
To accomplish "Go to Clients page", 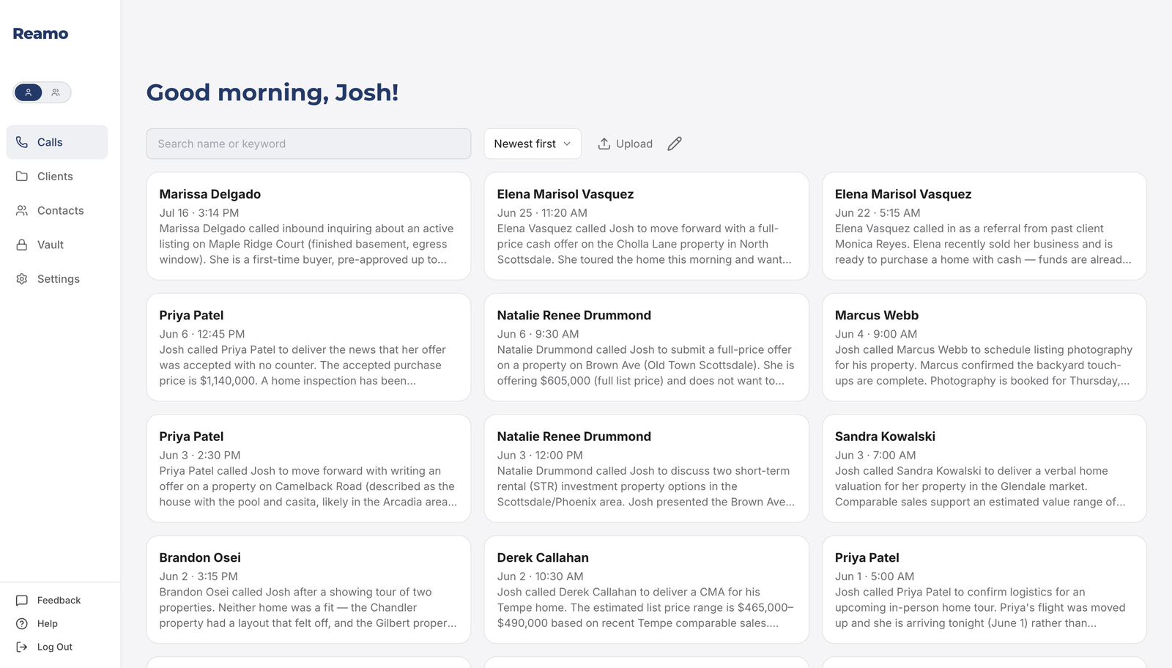I will 57,177.
